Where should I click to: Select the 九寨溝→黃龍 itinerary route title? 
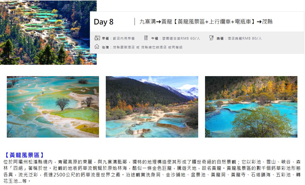(x=206, y=22)
